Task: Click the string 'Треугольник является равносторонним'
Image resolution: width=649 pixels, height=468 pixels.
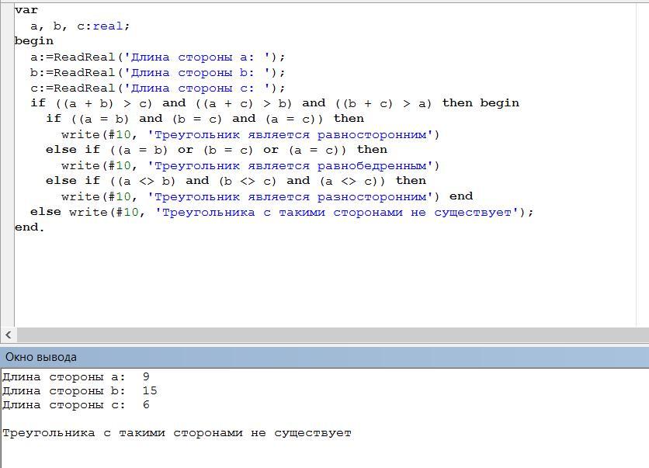Action: tap(290, 135)
